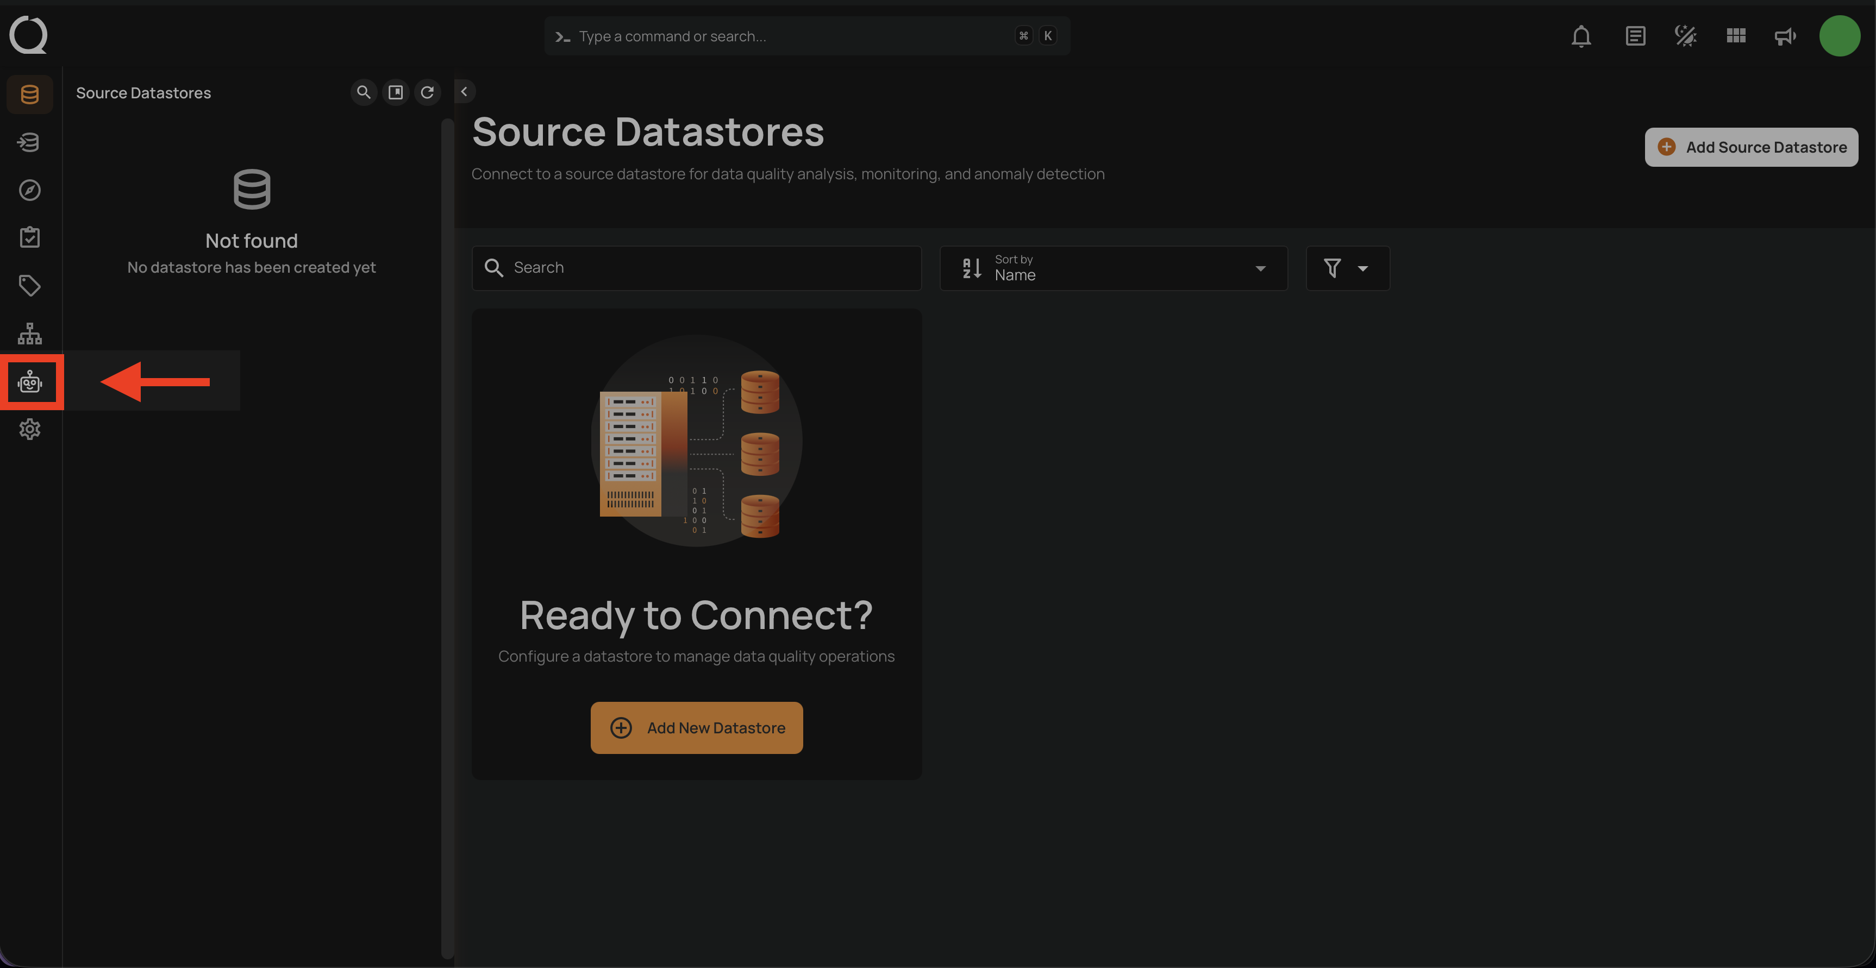Click the notifications bell icon
The image size is (1876, 968).
[1581, 36]
